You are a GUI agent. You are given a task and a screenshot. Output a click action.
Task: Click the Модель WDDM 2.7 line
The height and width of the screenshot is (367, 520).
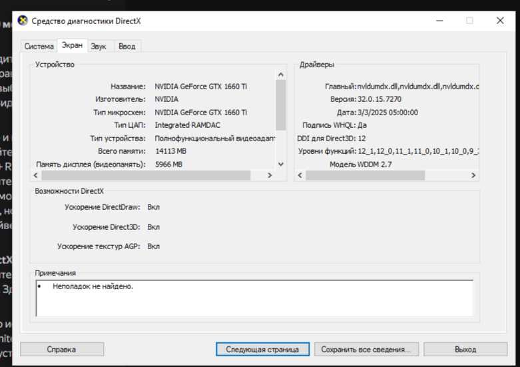(360, 165)
